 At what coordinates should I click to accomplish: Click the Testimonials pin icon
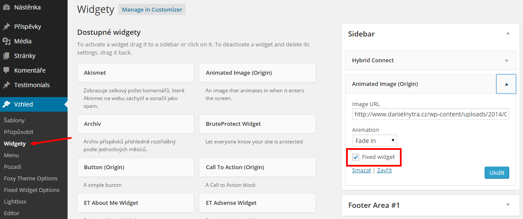coord(6,85)
